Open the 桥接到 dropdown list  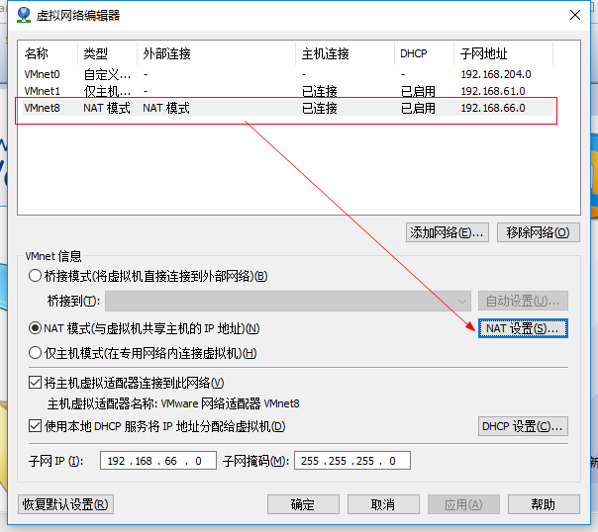288,302
